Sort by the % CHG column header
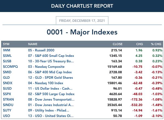This screenshot has height=120, width=164. [x=156, y=44]
